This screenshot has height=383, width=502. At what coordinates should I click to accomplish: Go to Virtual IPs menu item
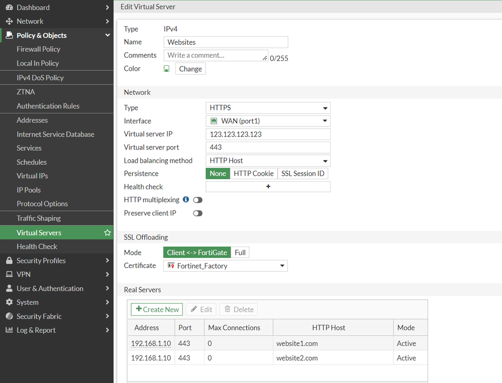pyautogui.click(x=32, y=176)
